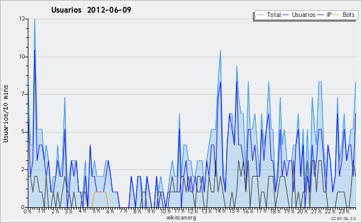Click the x-axis label '5 h'
Viewport: 362px width, 223px height.
point(96,211)
